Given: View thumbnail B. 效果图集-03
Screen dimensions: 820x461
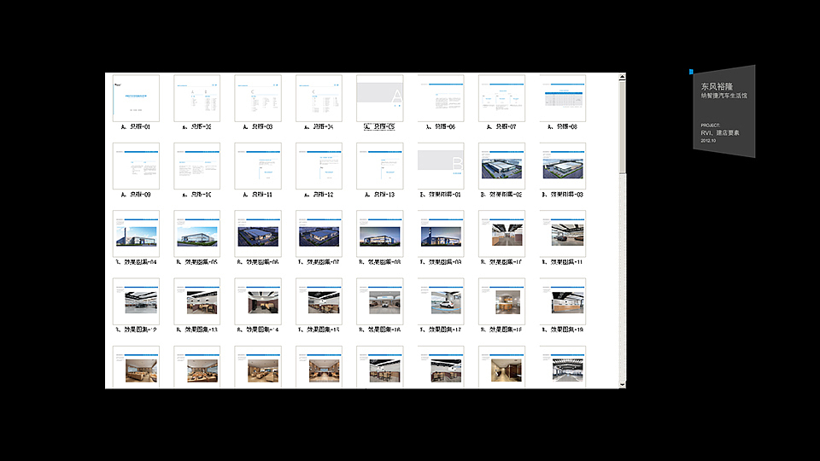Looking at the screenshot, I should click(563, 166).
